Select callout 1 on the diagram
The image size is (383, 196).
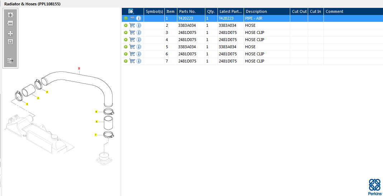click(x=79, y=69)
